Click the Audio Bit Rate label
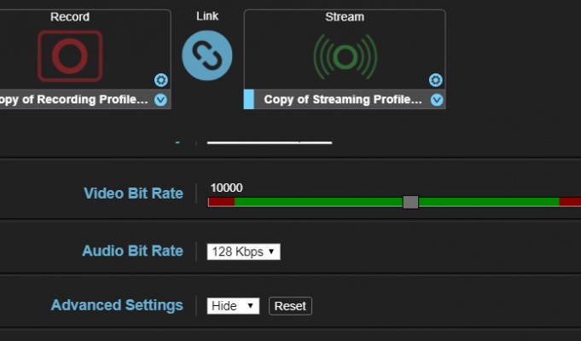Viewport: 581px width, 341px height. [132, 251]
